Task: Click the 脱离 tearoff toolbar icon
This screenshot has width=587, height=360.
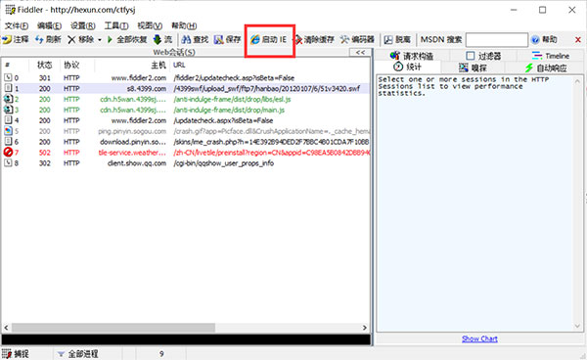Action: pos(388,39)
